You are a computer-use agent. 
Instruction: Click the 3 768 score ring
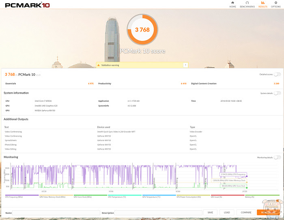[x=142, y=30]
